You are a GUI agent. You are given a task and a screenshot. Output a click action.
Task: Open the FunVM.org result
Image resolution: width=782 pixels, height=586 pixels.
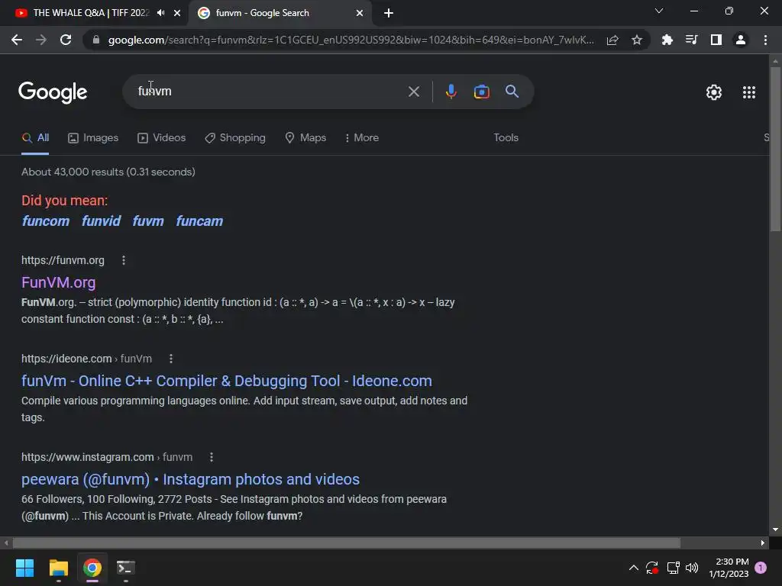(x=58, y=282)
